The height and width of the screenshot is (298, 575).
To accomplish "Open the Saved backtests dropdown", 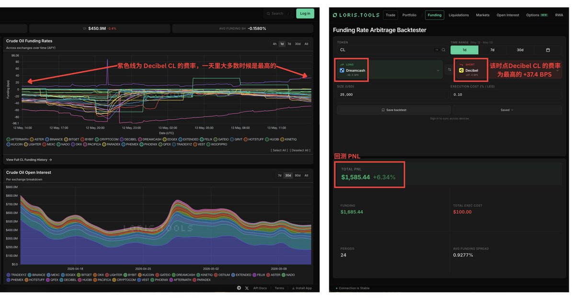I will click(x=507, y=110).
